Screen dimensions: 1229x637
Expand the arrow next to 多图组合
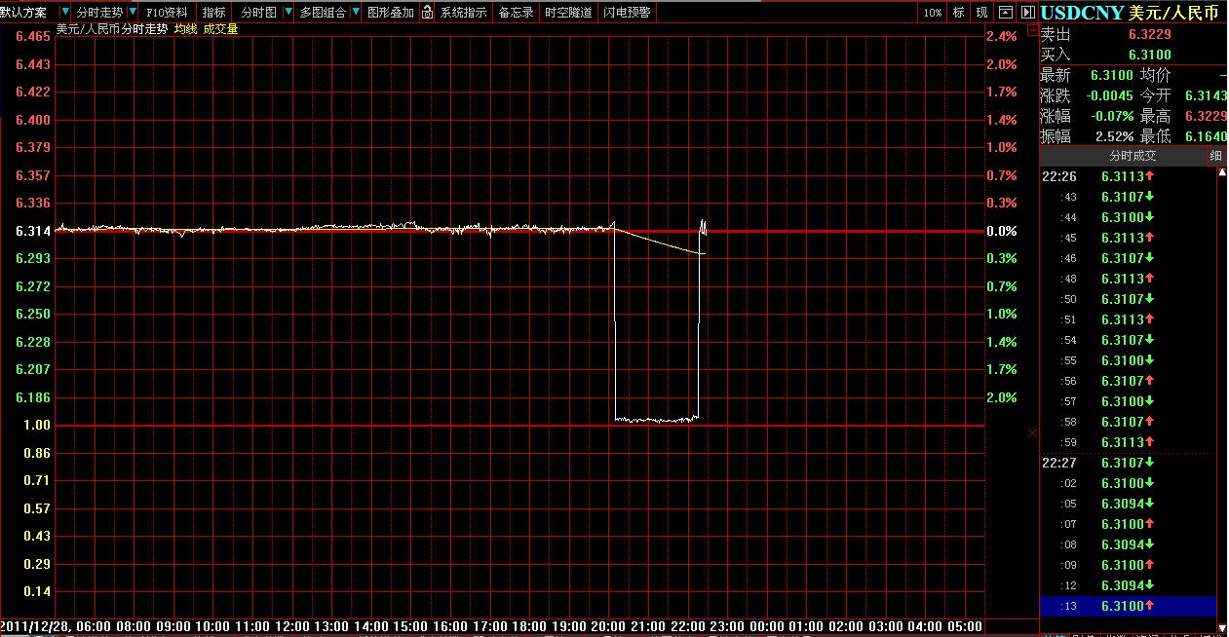click(356, 13)
